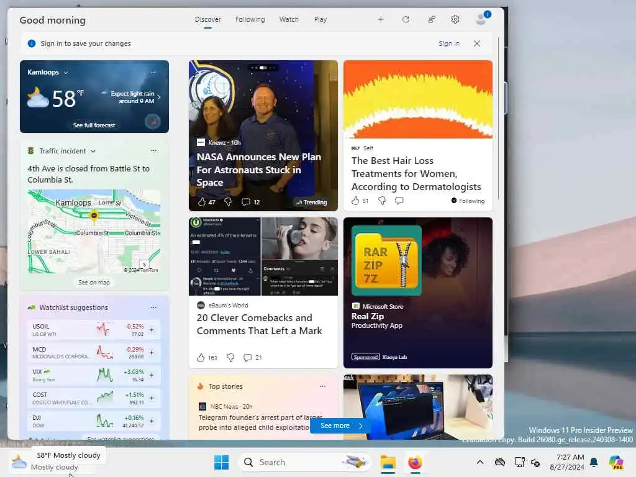The height and width of the screenshot is (477, 636).
Task: Open Copilot preview icon in taskbar
Action: coord(616,462)
